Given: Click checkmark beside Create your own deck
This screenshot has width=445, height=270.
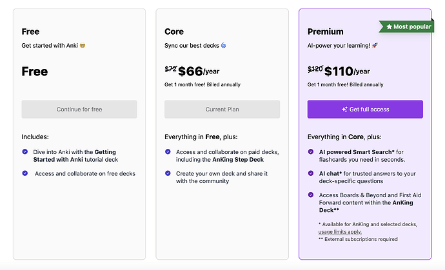Looking at the screenshot, I should point(168,173).
